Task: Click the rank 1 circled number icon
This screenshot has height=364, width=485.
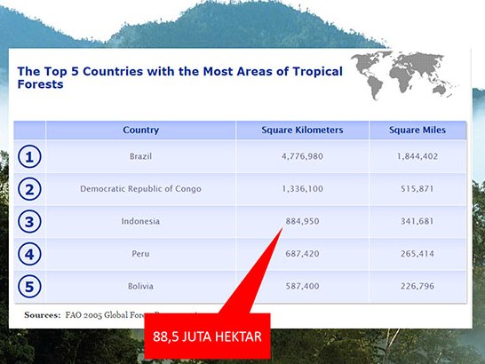Action: [29, 156]
